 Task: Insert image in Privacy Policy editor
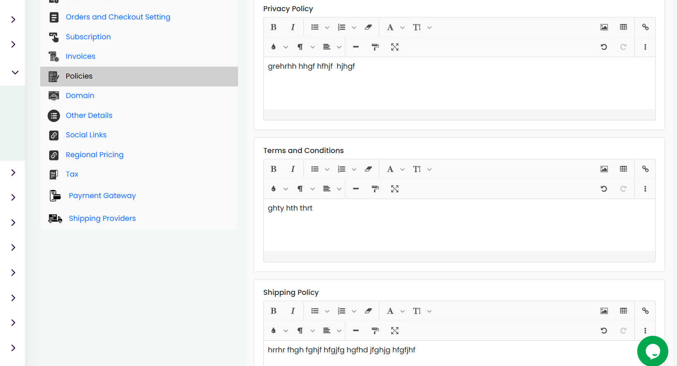(x=604, y=27)
